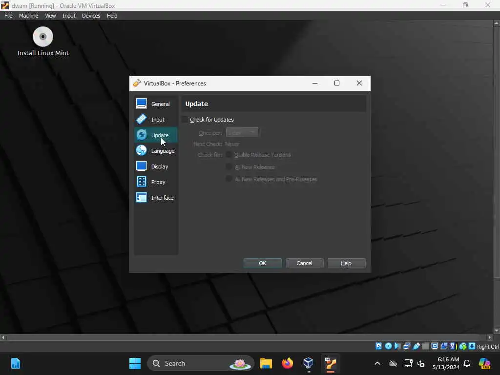The height and width of the screenshot is (375, 500).
Task: Click the hard disk activity status icon
Action: tap(378, 346)
